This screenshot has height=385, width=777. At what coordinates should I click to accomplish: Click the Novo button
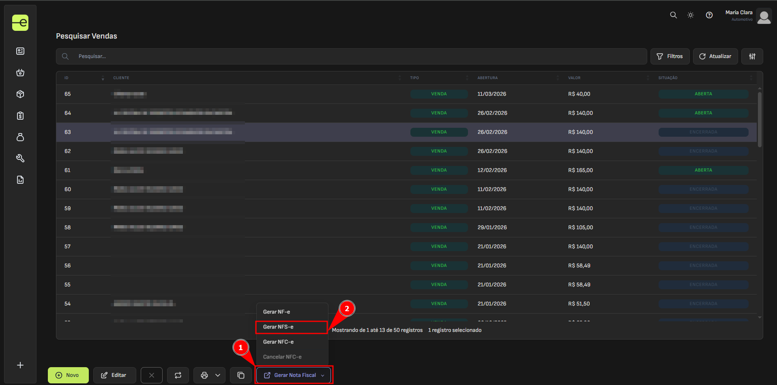[x=68, y=375]
